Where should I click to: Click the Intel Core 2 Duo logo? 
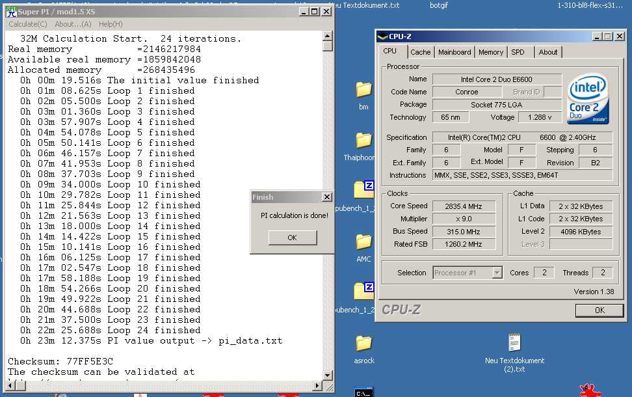pos(588,98)
